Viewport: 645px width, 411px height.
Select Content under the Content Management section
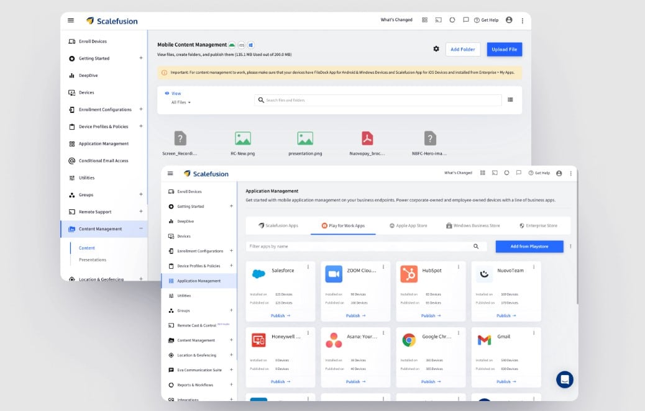[87, 248]
